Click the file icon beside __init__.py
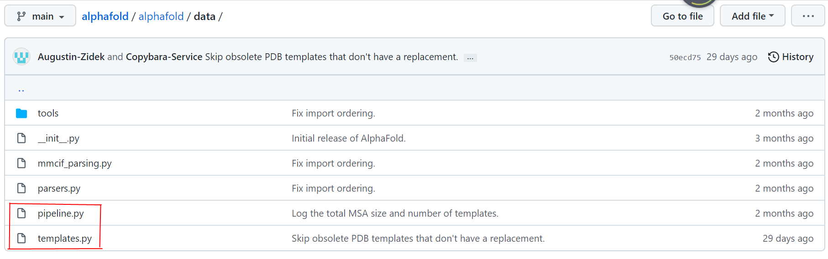 (x=21, y=138)
